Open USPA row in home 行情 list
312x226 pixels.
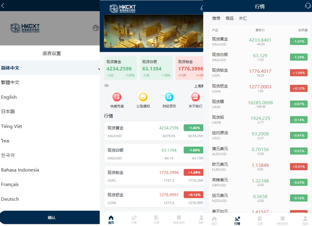[x=153, y=198]
